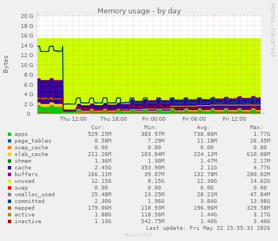Viewport: 278px width, 241px height.
Task: Click the '16 G' y-axis tick label
Action: pyautogui.click(x=27, y=36)
